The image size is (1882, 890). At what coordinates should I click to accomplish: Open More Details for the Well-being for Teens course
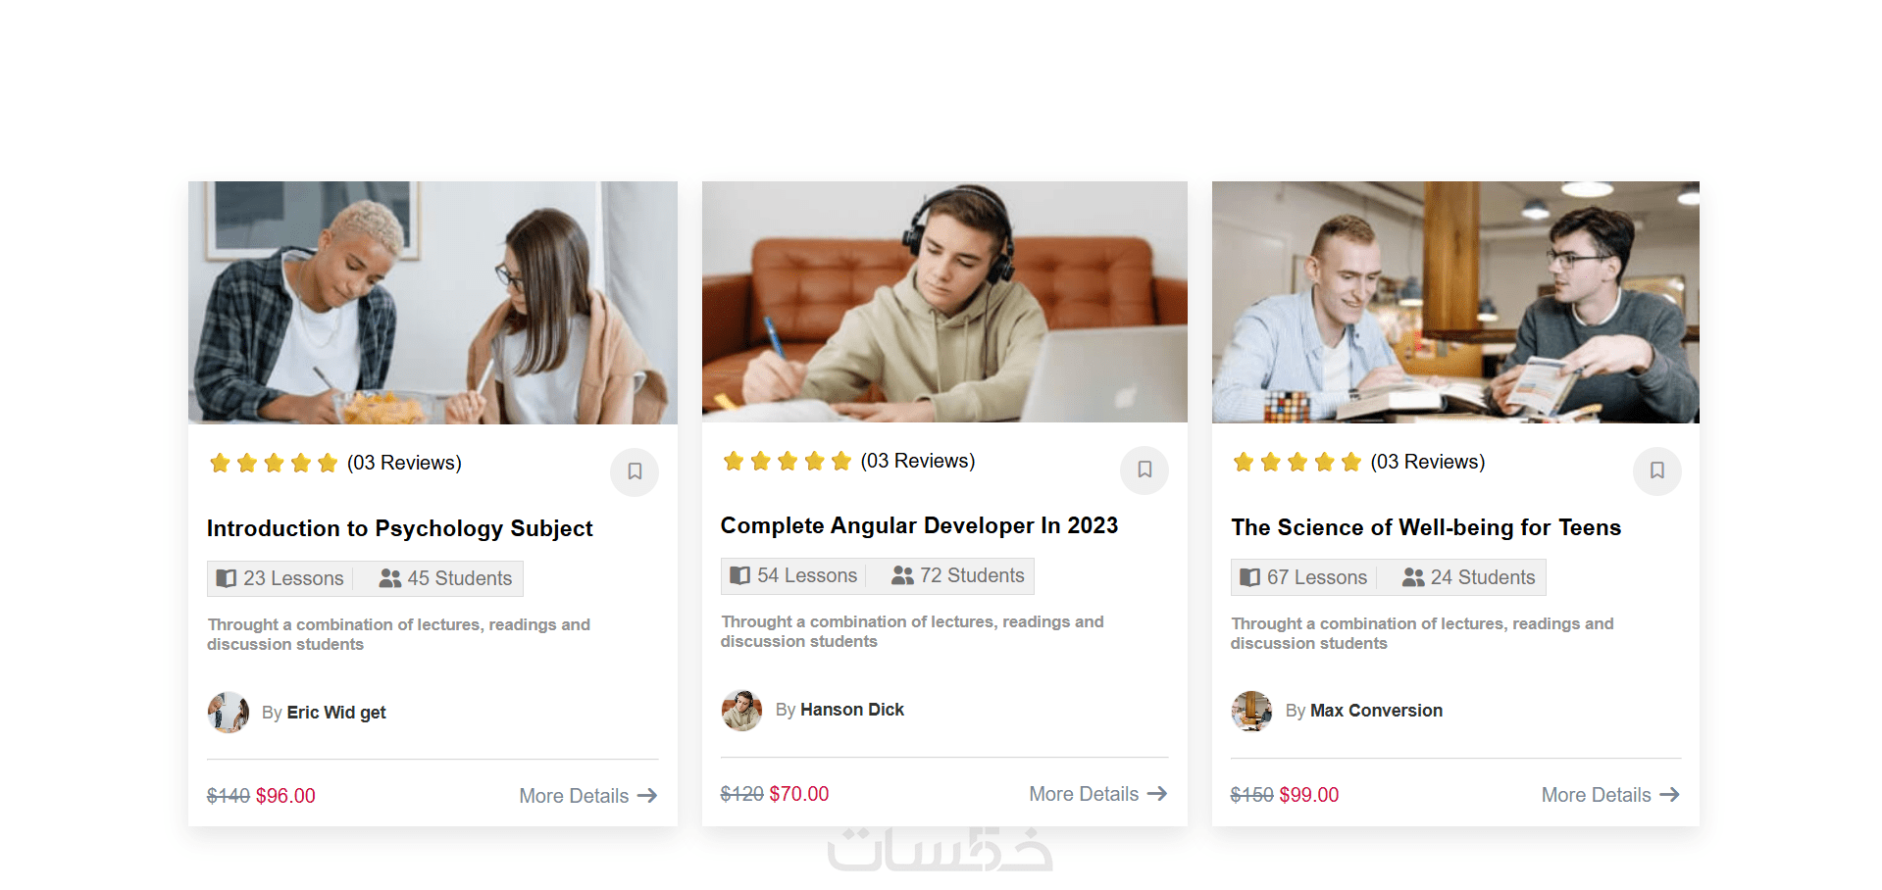click(1610, 795)
